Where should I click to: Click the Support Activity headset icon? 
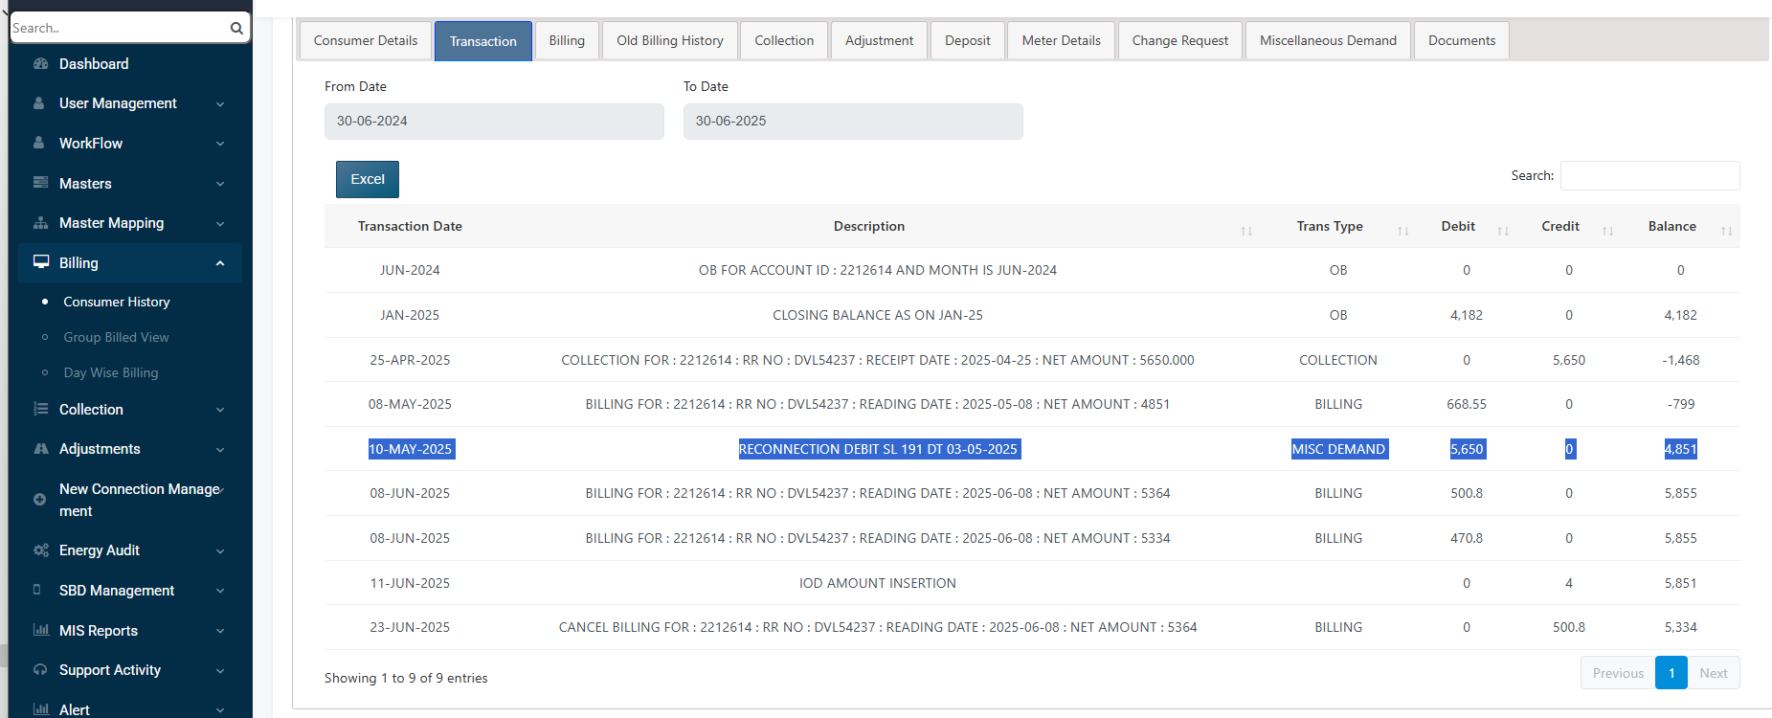(40, 670)
